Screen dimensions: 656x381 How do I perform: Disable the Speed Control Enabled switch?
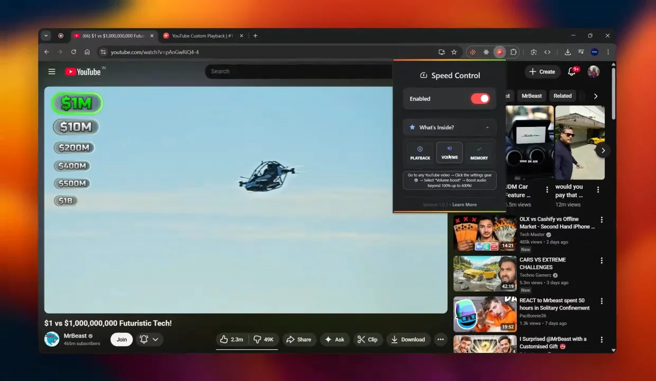click(x=480, y=98)
